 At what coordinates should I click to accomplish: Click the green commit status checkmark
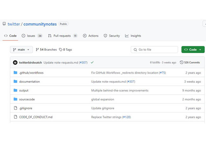(92, 62)
